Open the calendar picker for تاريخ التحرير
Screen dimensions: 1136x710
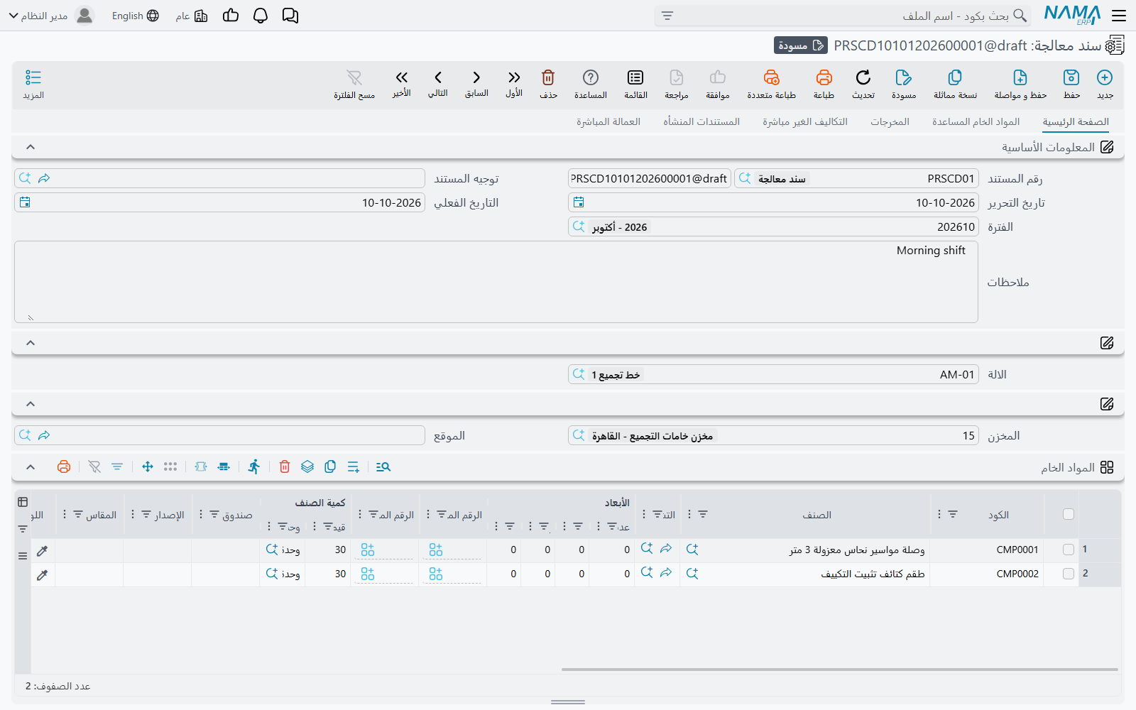coord(579,202)
